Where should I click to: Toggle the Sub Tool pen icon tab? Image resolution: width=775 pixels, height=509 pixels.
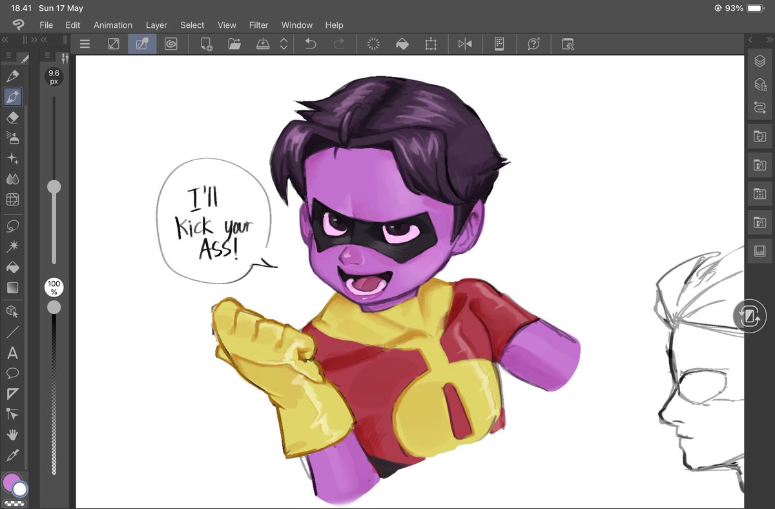pos(25,57)
